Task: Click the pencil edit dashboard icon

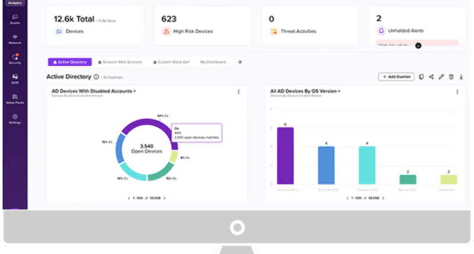Action: [x=441, y=77]
